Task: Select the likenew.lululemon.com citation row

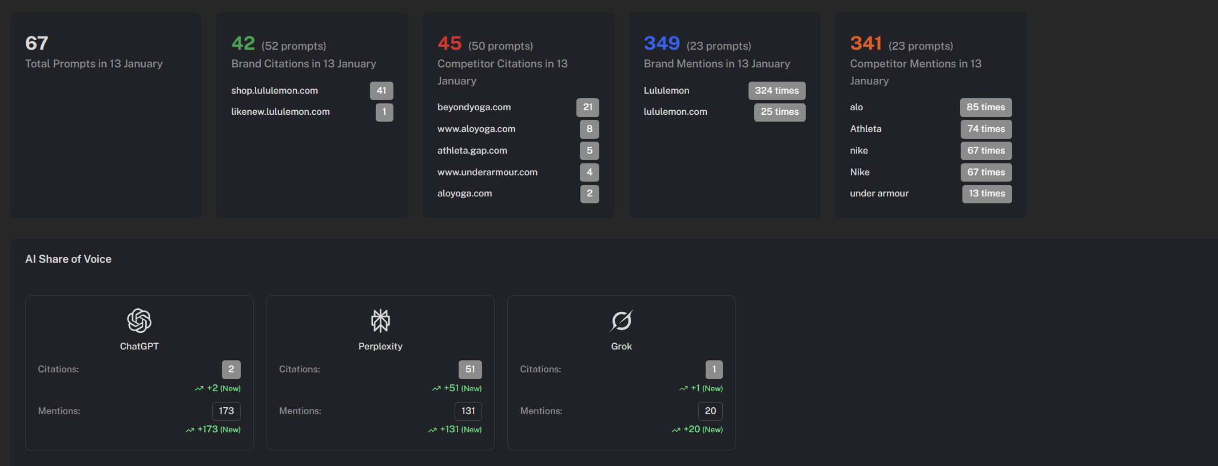Action: (x=312, y=112)
